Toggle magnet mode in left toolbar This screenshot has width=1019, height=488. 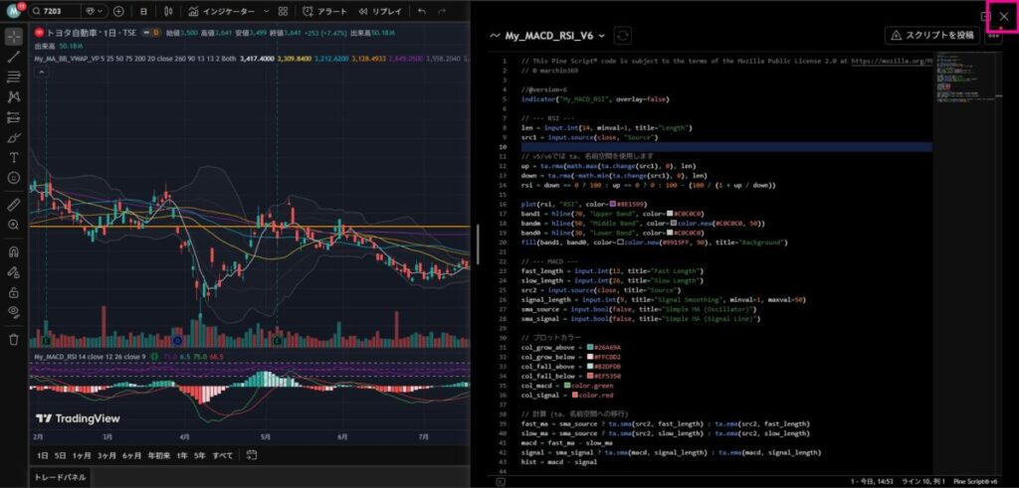pos(14,251)
